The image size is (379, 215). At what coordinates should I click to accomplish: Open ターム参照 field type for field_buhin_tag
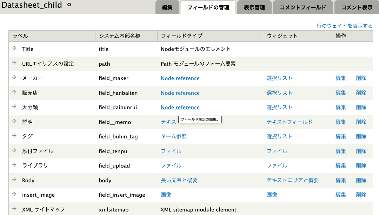click(x=174, y=136)
